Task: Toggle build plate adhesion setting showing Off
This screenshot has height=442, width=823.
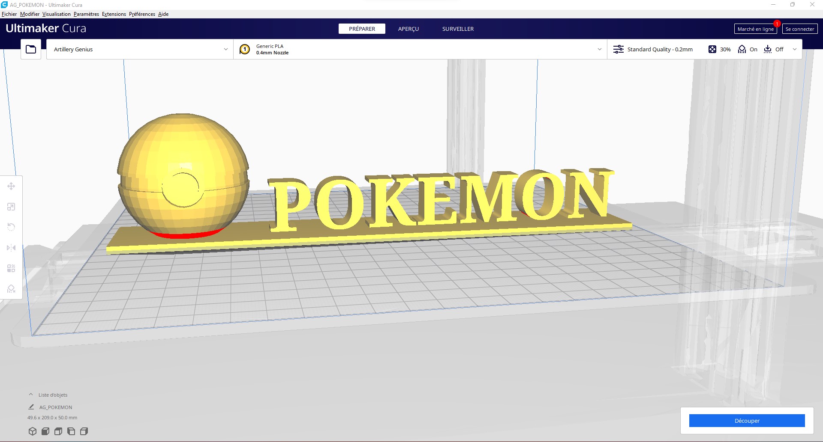Action: coord(774,49)
